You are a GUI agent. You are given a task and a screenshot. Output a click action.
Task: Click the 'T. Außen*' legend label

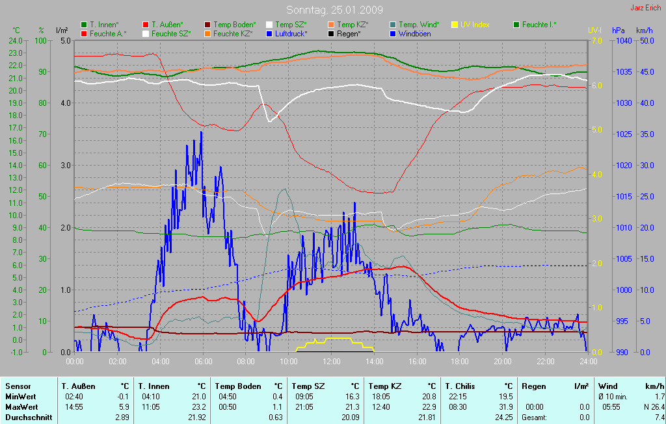(167, 25)
